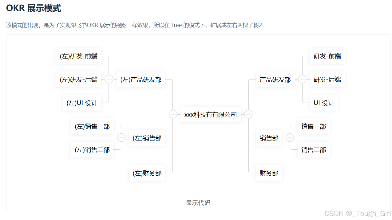The image size is (392, 220).
Task: Collapse children of (左)产品研发部 node
Action: click(x=109, y=79)
